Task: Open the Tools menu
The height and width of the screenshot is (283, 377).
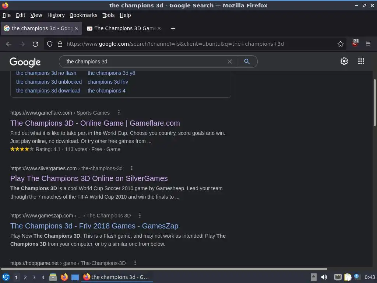Action: [x=109, y=15]
